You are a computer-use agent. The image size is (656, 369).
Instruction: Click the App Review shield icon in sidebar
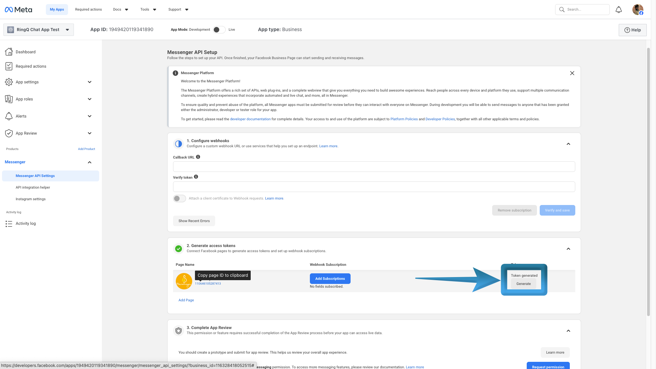pos(9,133)
